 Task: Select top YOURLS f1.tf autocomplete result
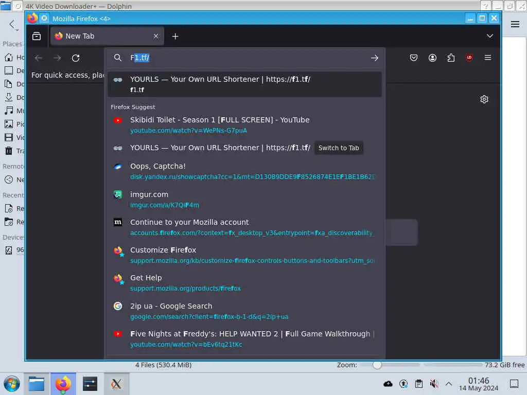coord(244,84)
